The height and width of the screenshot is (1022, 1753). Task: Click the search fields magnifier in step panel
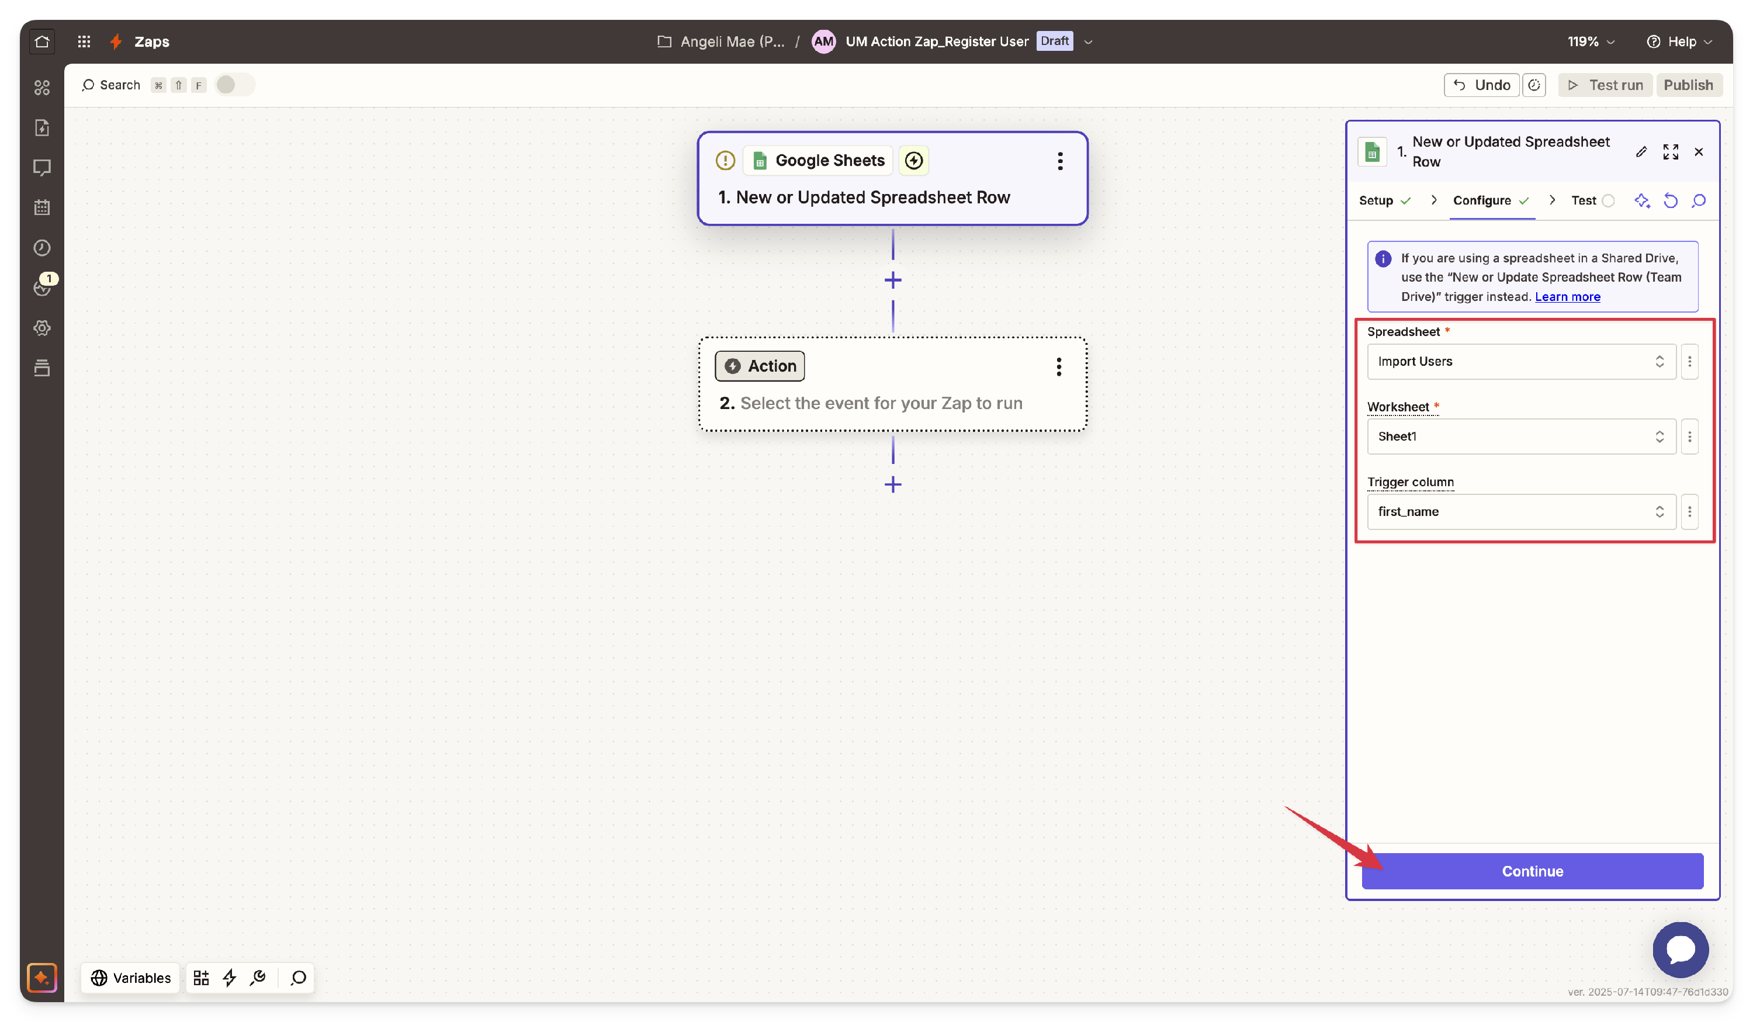coord(1699,200)
